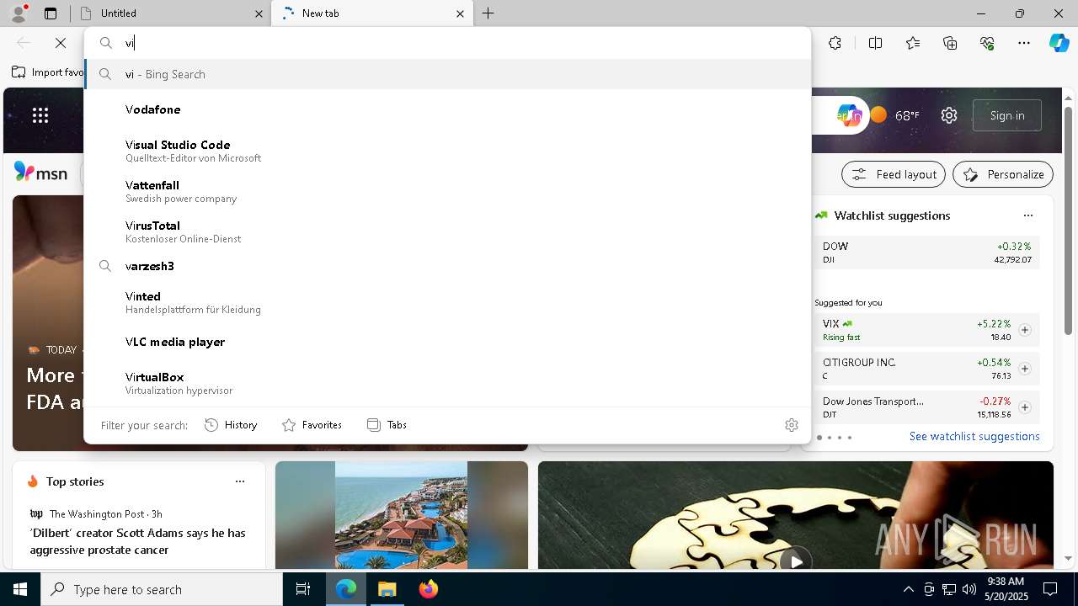Open the Dilbert creator Scott Adams story
This screenshot has height=606, width=1078.
coord(138,541)
